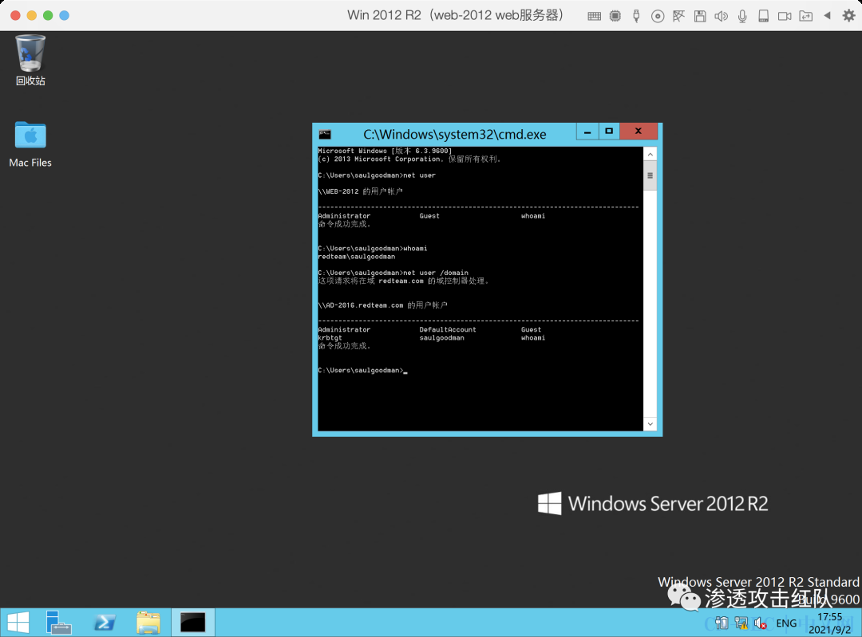The height and width of the screenshot is (637, 862).
Task: Click the cmd vertical scrollbar thumb
Action: (x=650, y=175)
